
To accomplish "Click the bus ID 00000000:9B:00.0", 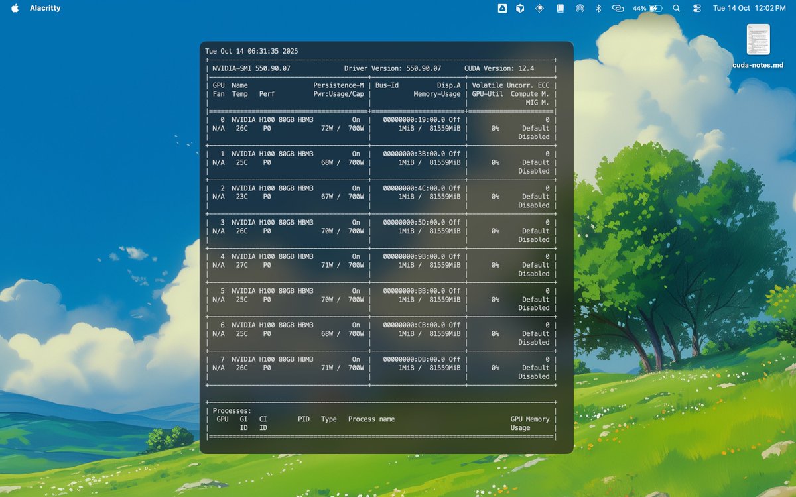I will (415, 256).
